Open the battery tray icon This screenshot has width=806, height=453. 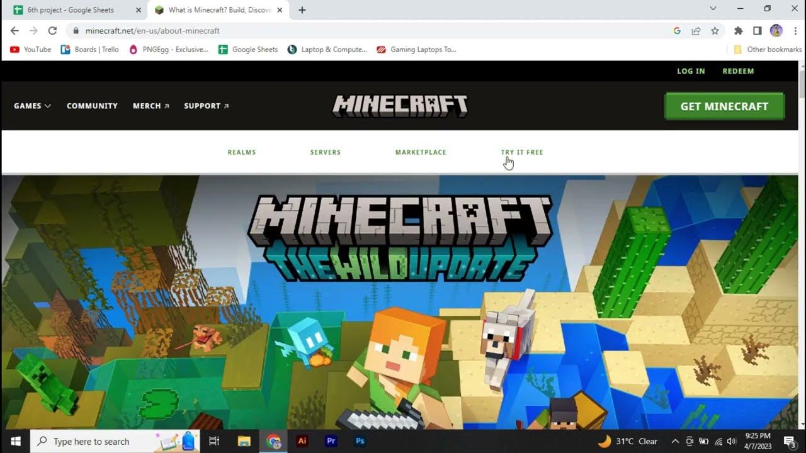click(x=704, y=441)
